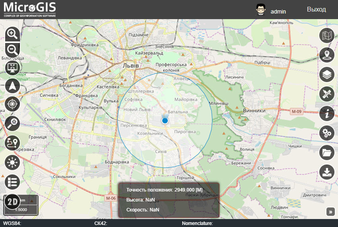Image resolution: width=338 pixels, height=227 pixels.
Task: Open the fullscreen display mode icon
Action: (x=12, y=67)
